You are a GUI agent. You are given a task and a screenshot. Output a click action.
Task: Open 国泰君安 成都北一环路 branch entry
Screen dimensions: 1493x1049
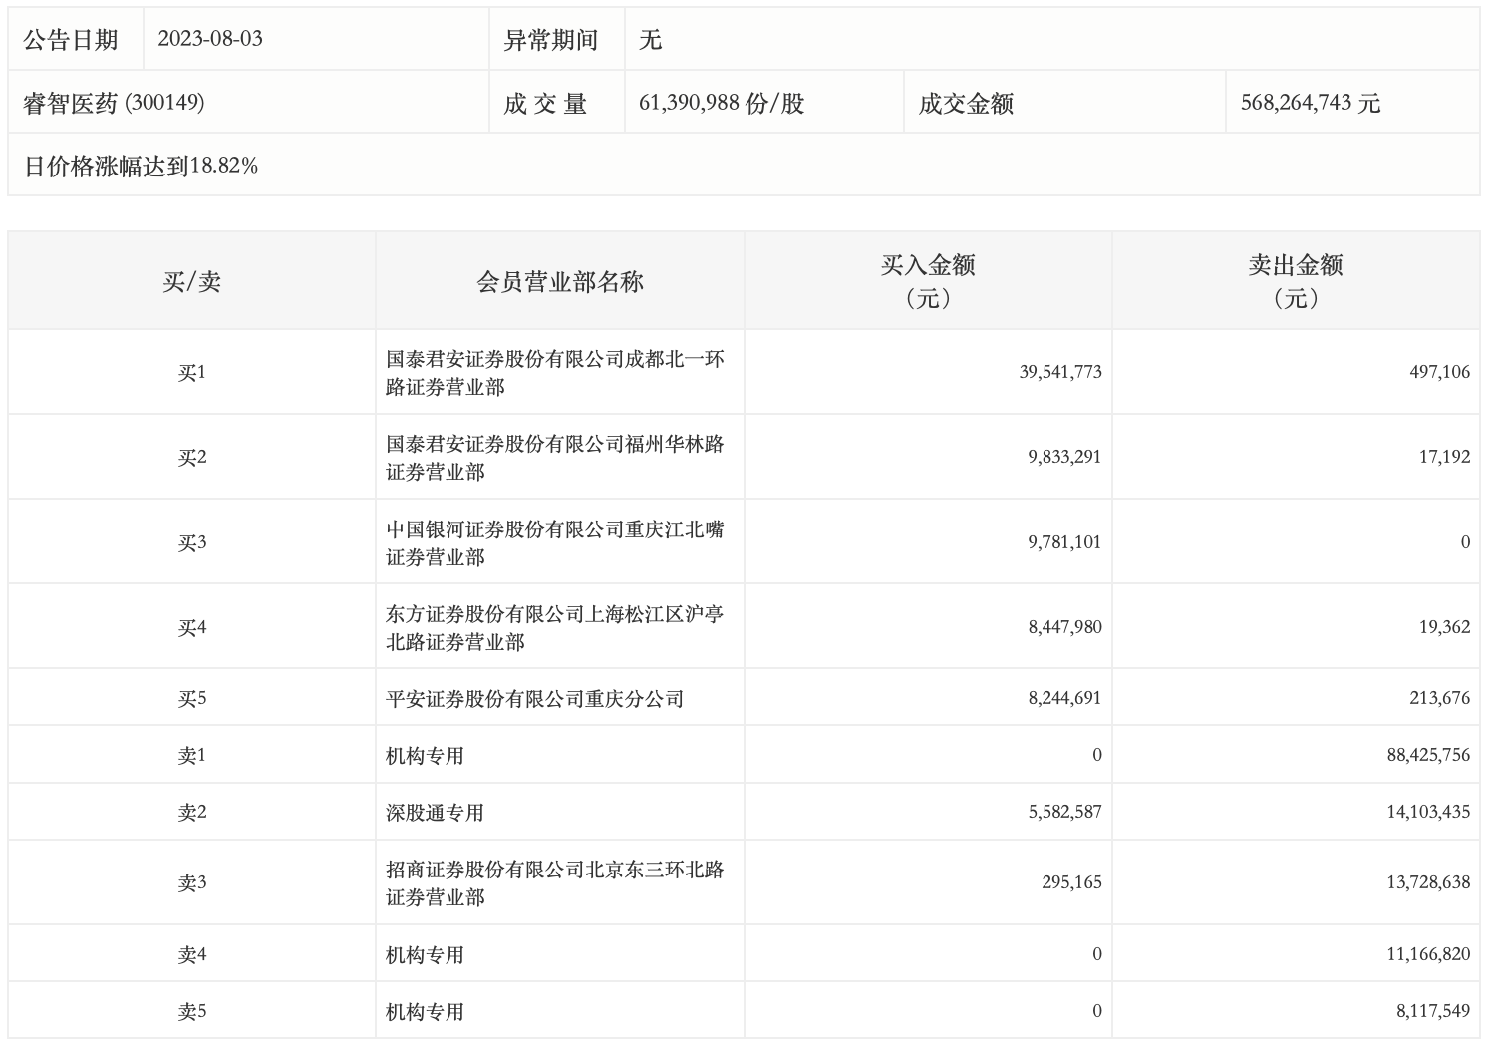[x=554, y=373]
